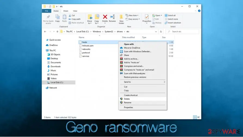Click Select none in ribbon
Screen dimensions: 243x137
(x=172, y=19)
